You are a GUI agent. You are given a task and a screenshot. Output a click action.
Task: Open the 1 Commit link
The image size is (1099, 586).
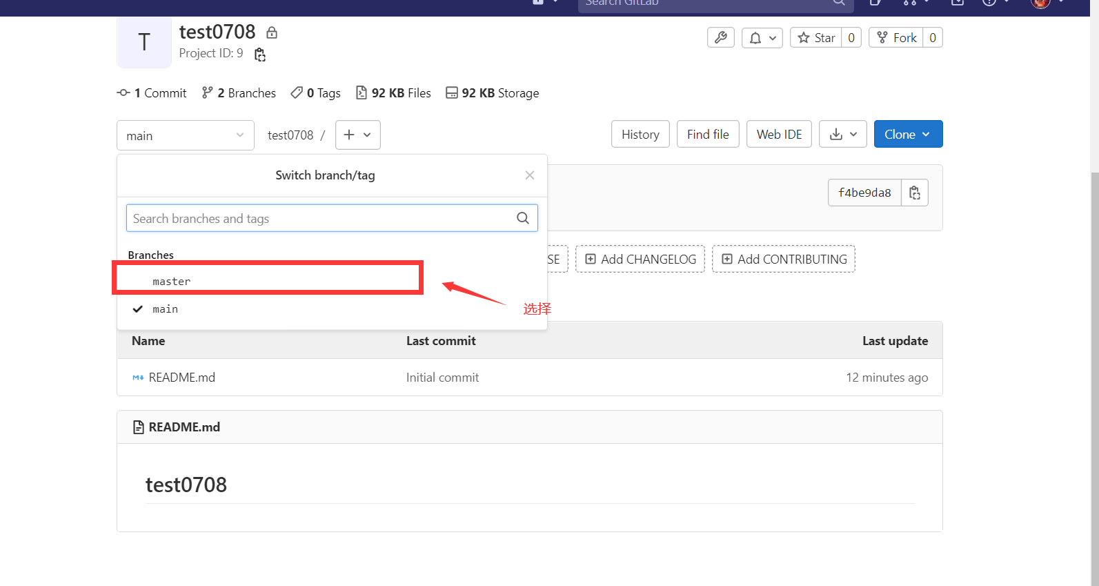click(x=152, y=93)
